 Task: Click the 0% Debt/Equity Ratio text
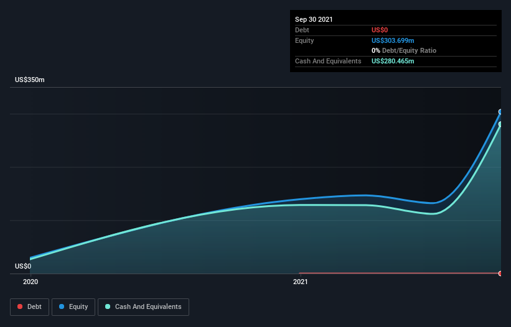point(404,50)
